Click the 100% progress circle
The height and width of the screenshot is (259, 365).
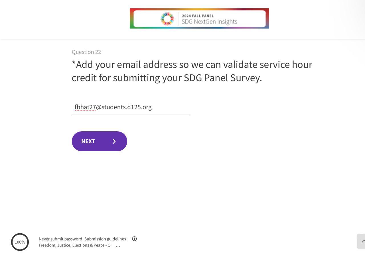point(20,242)
